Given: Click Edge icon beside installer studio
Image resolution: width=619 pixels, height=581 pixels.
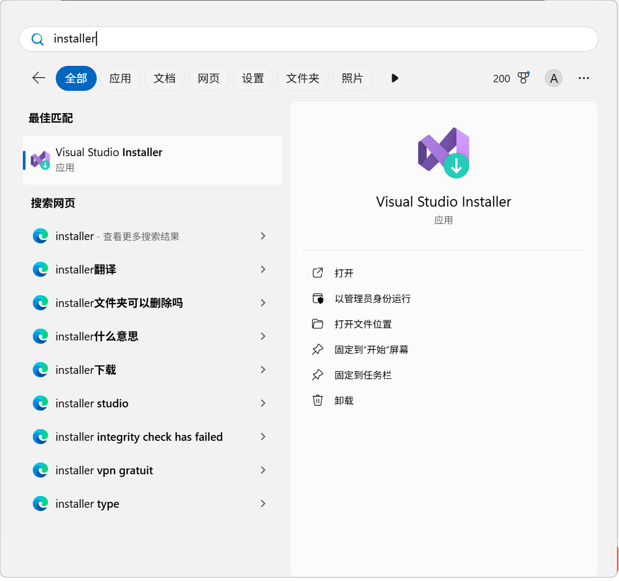Looking at the screenshot, I should pyautogui.click(x=40, y=404).
